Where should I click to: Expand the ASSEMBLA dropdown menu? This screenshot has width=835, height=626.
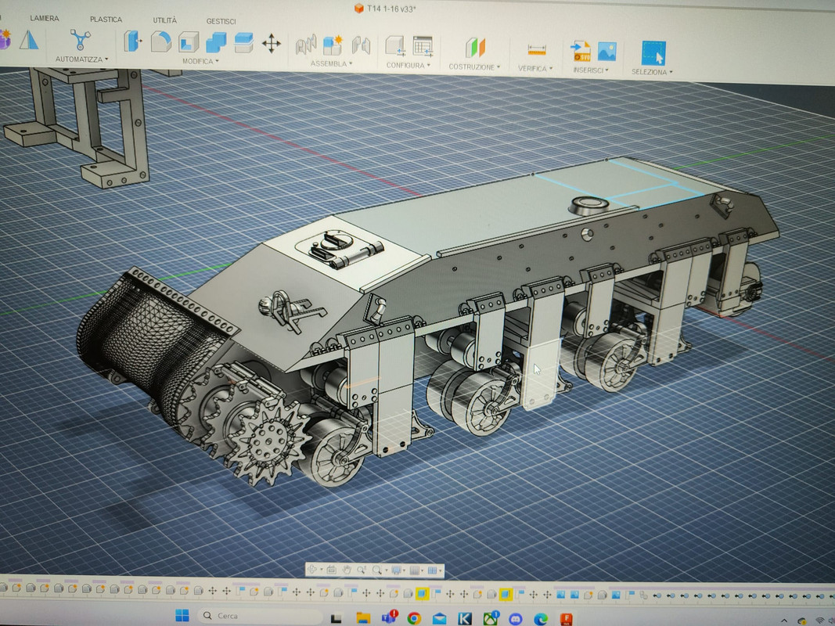pyautogui.click(x=331, y=63)
